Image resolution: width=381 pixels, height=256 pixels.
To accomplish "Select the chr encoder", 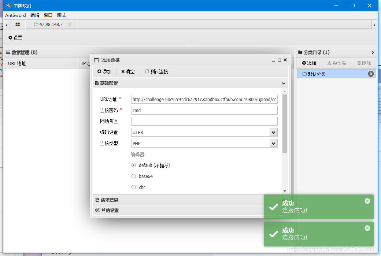I will tap(134, 187).
